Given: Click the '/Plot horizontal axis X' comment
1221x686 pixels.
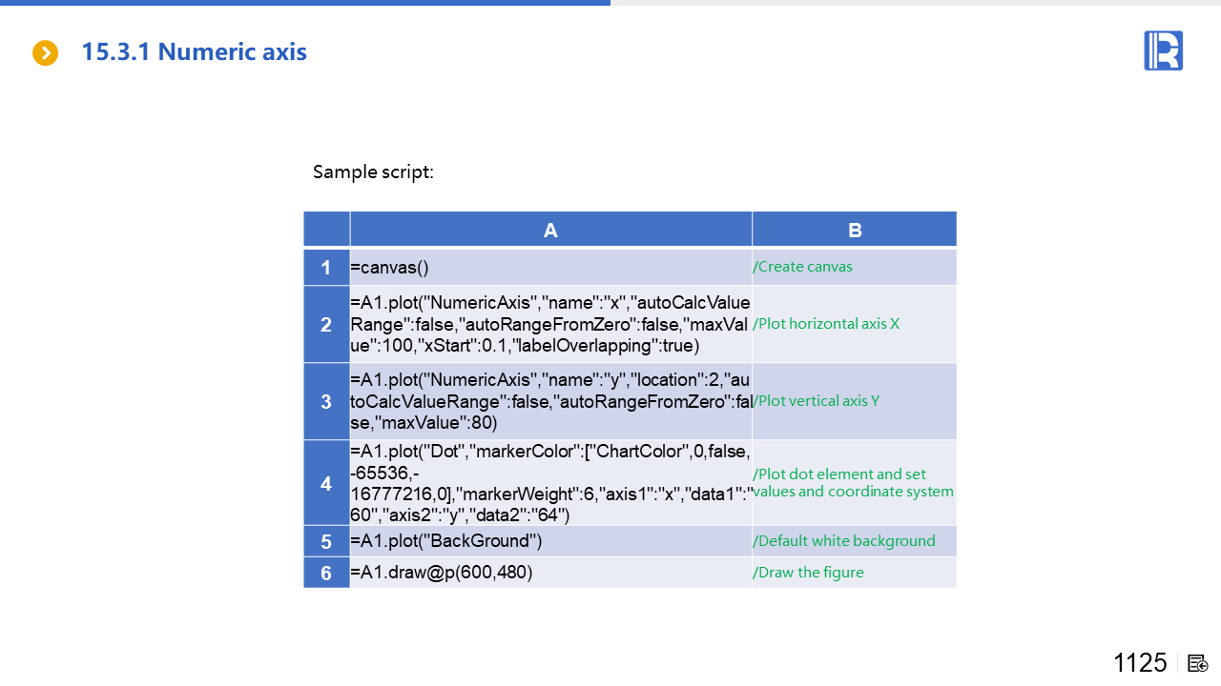Looking at the screenshot, I should 826,324.
